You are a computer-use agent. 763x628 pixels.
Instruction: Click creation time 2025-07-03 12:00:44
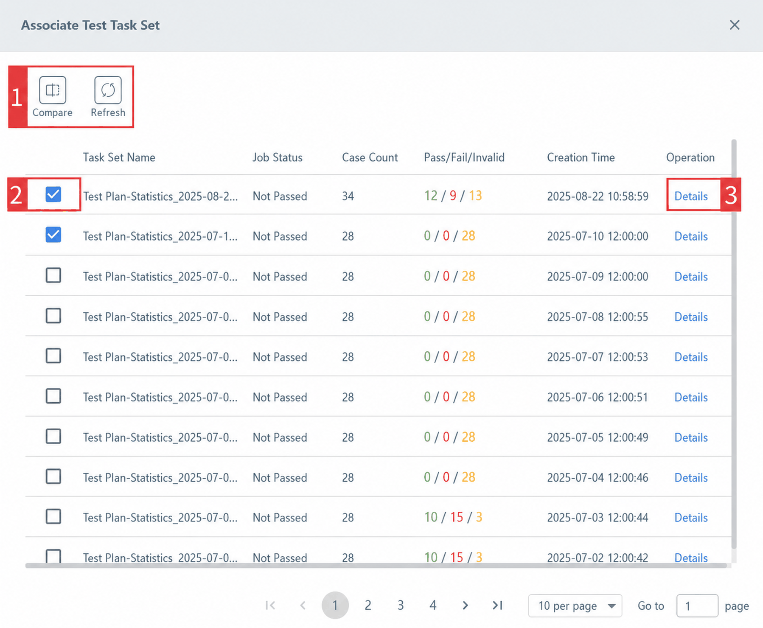[x=597, y=517]
